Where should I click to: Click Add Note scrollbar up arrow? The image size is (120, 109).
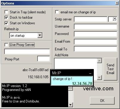99,60
